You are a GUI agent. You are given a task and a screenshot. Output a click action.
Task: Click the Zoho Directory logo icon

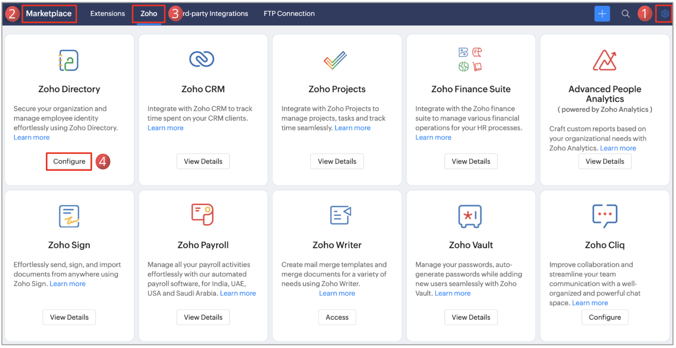[69, 60]
